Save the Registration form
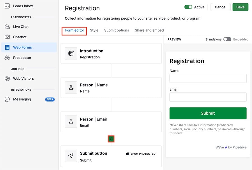 pos(240,7)
